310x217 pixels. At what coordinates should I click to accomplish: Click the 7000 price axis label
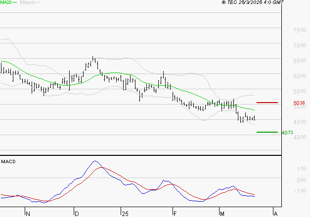pyautogui.click(x=300, y=45)
